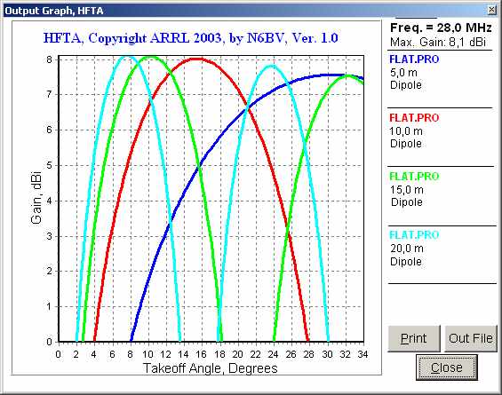Viewport: 502px width, 395px height.
Task: Click the 10,0 m Dipole description text
Action: click(406, 138)
